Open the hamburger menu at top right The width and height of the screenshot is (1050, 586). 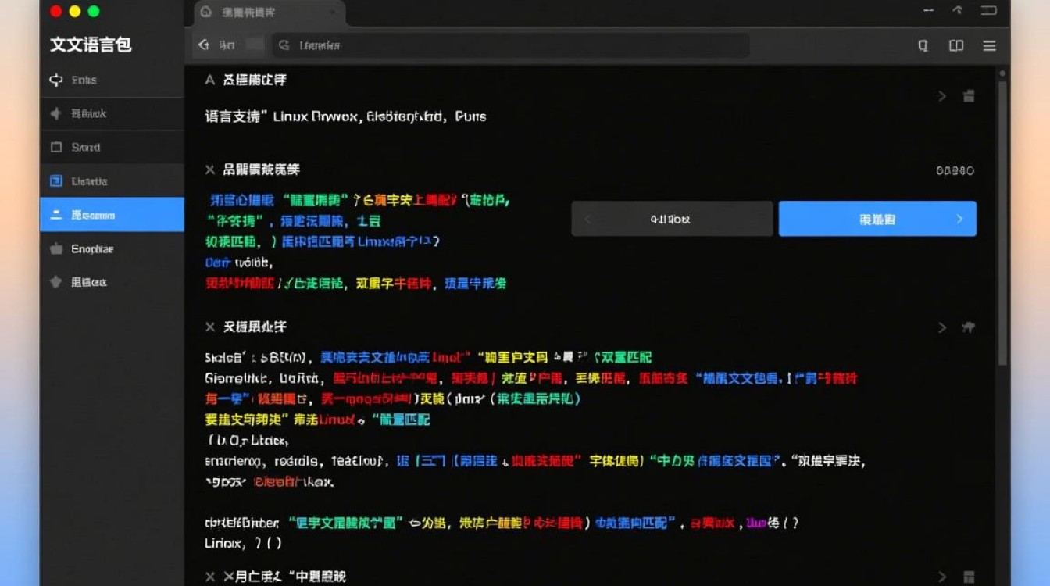click(989, 45)
